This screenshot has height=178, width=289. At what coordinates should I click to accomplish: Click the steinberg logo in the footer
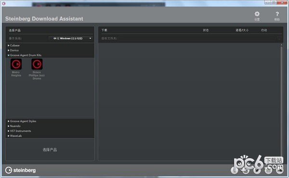point(20,170)
